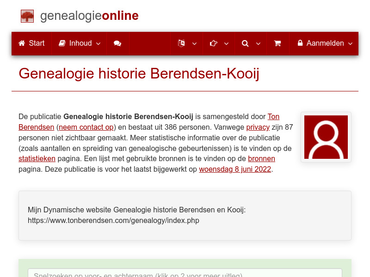Image resolution: width=370 pixels, height=277 pixels.
Task: Click the pointing hand icon
Action: tap(213, 43)
